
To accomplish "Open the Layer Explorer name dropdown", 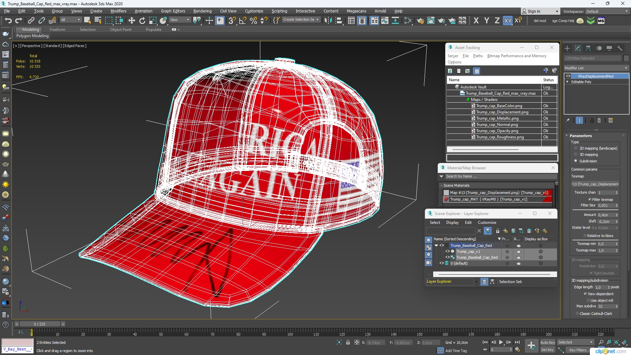I will coord(476,282).
